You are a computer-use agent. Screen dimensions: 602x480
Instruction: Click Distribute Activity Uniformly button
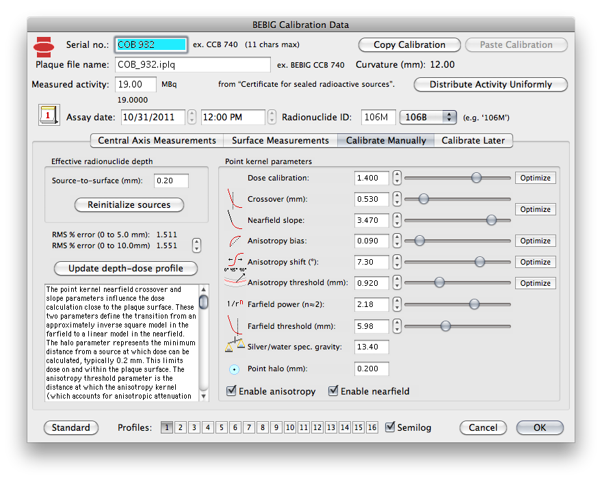pyautogui.click(x=490, y=84)
